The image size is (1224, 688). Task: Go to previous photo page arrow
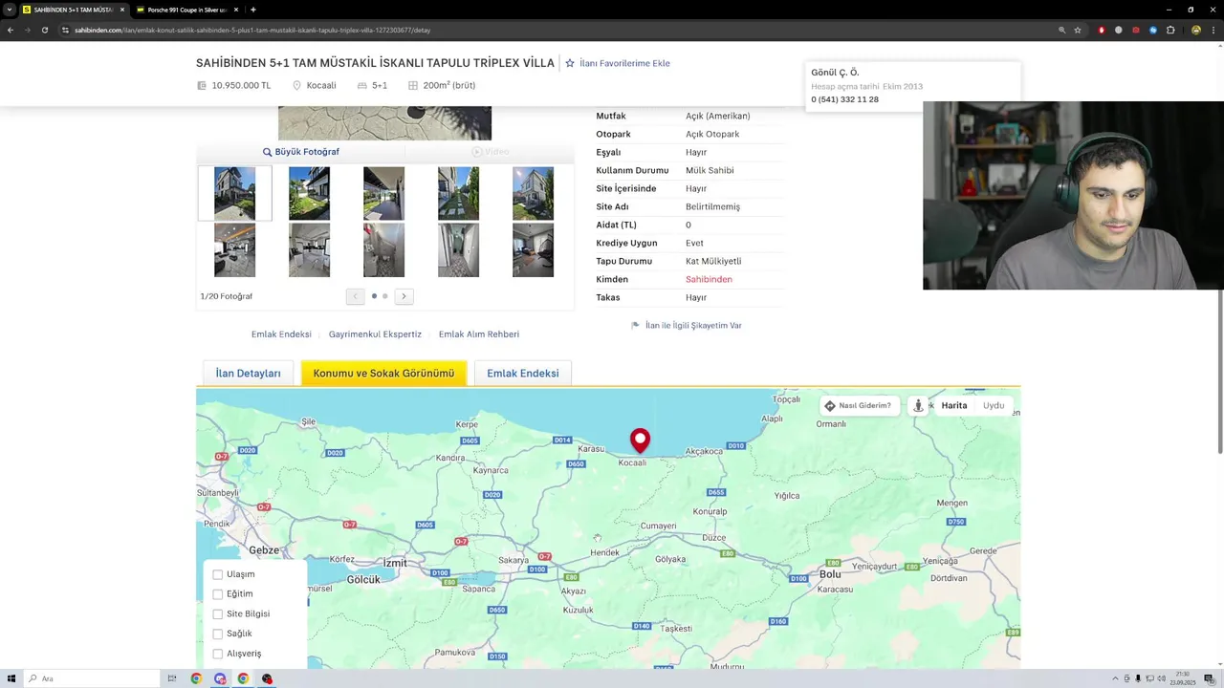(355, 296)
